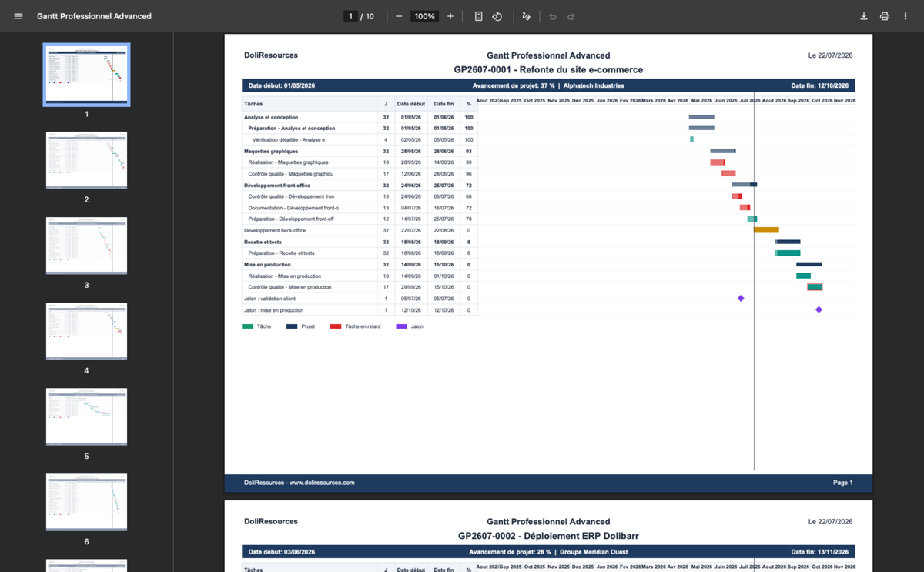Click the 'Date début' column header
The height and width of the screenshot is (572, 924).
tap(410, 103)
